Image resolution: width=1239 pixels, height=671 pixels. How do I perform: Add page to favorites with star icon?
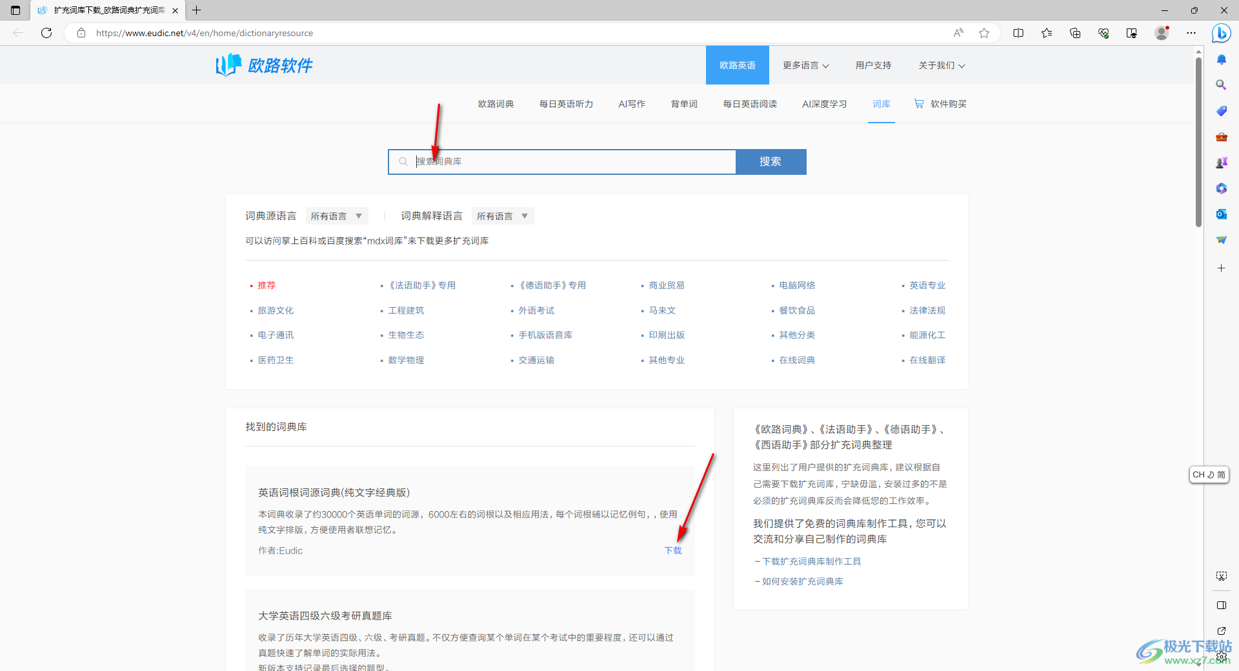pos(984,33)
